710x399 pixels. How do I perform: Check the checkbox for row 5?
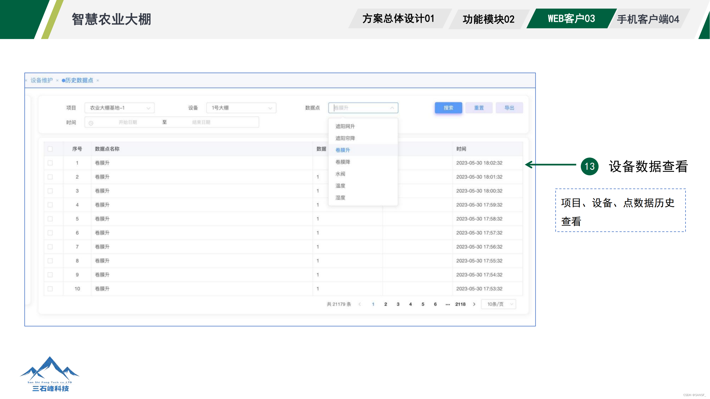pyautogui.click(x=50, y=219)
